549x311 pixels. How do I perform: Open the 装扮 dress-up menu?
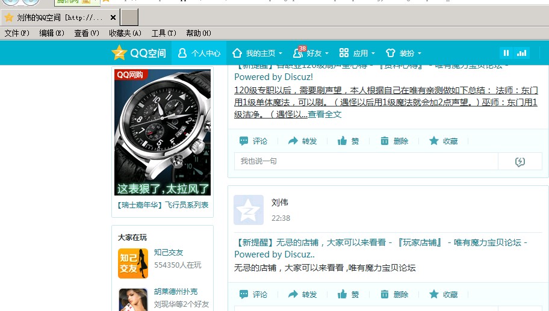coord(403,53)
